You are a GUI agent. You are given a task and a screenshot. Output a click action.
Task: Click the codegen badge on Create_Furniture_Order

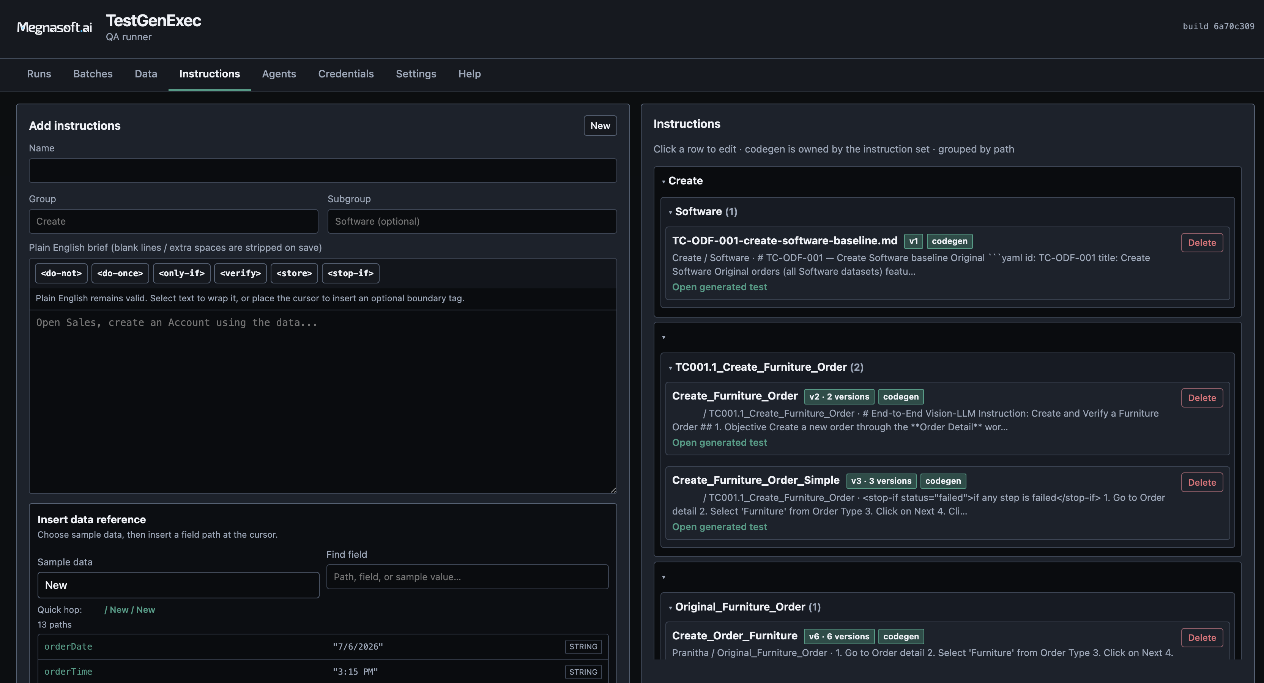901,397
